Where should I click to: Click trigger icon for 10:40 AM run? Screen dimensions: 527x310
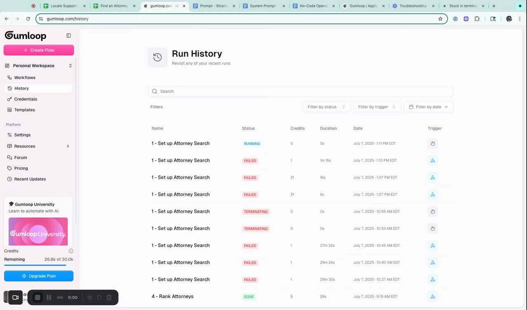click(x=432, y=262)
